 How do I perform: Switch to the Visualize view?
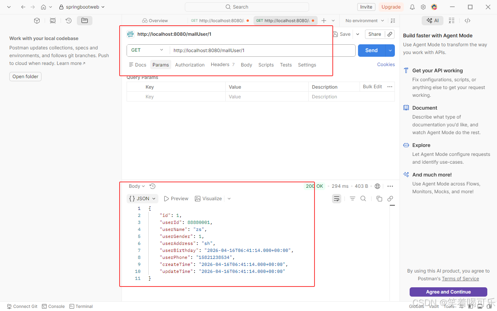coord(208,199)
